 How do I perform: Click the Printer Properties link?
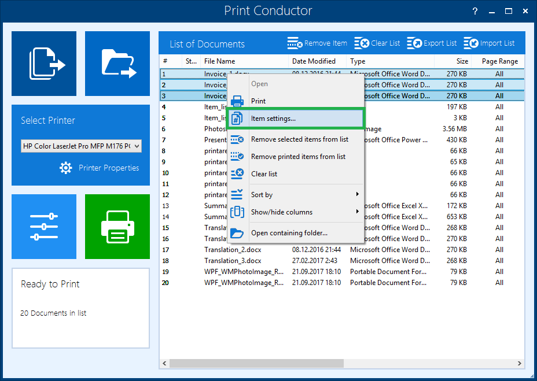click(109, 168)
